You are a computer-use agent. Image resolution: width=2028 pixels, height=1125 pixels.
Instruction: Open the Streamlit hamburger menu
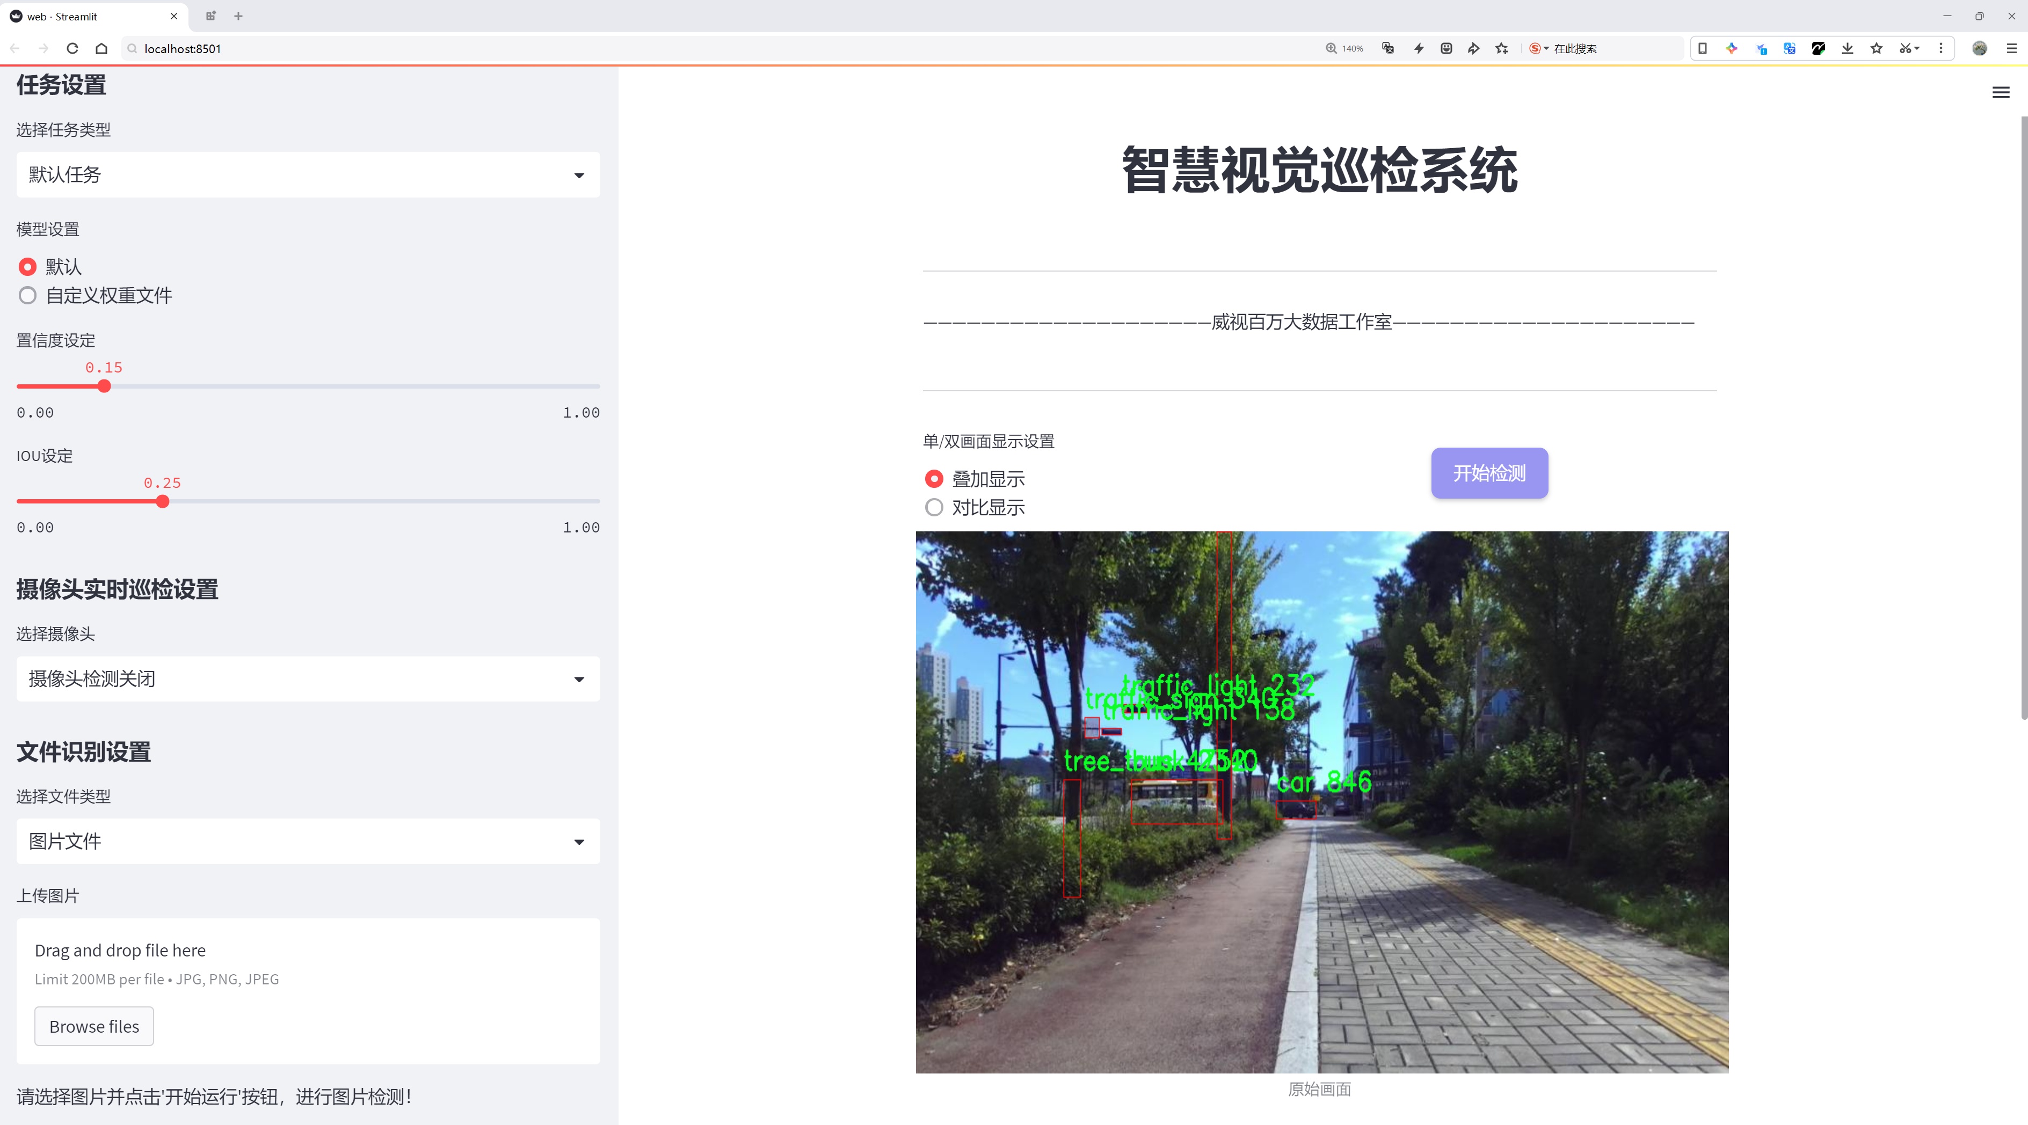(2001, 93)
